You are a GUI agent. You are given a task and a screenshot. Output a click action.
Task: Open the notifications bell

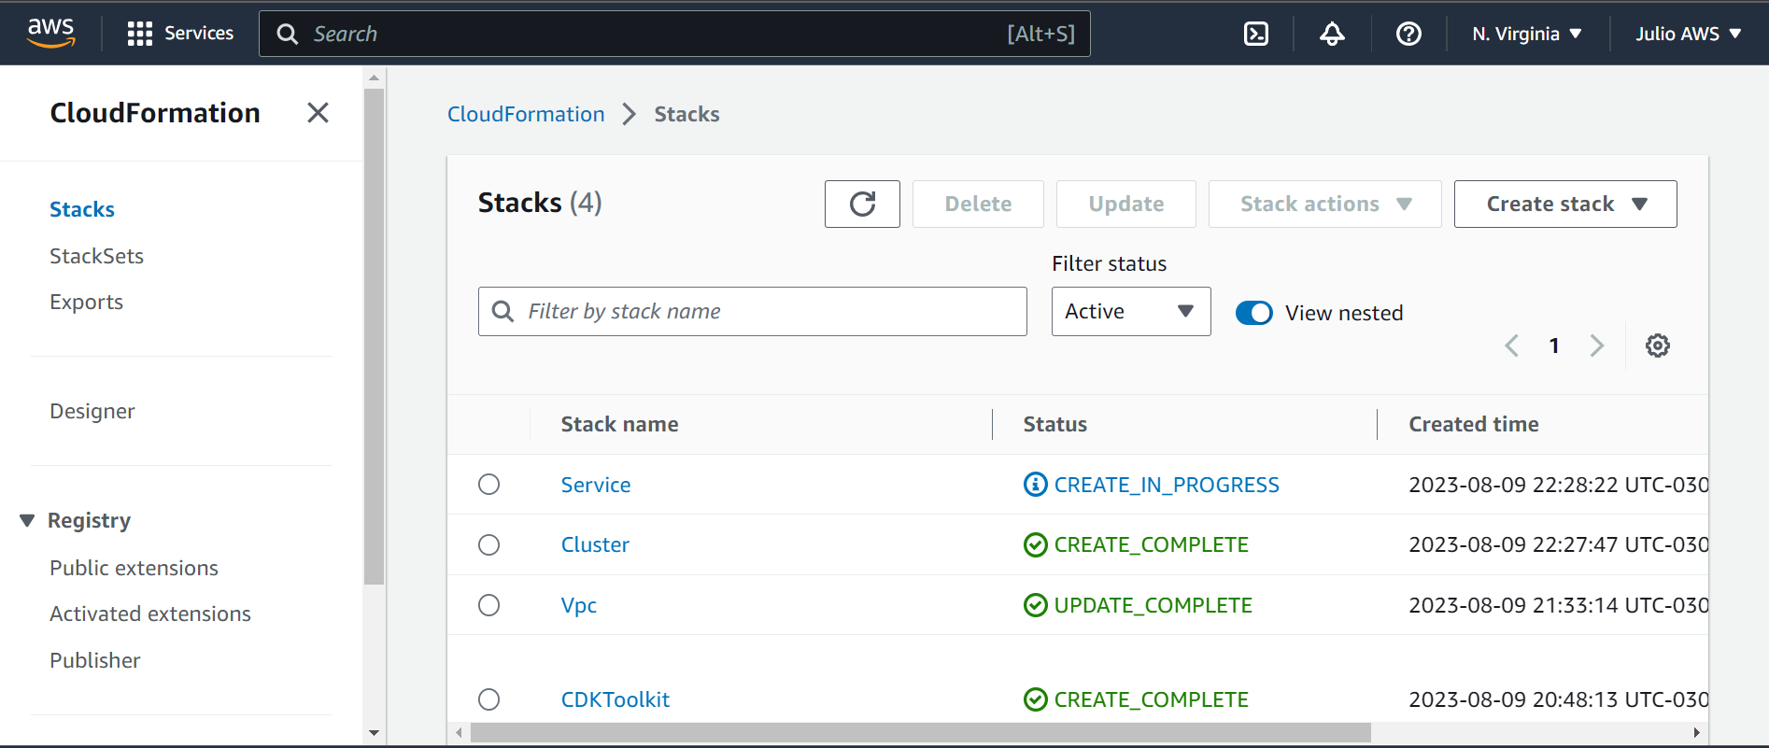click(x=1332, y=34)
